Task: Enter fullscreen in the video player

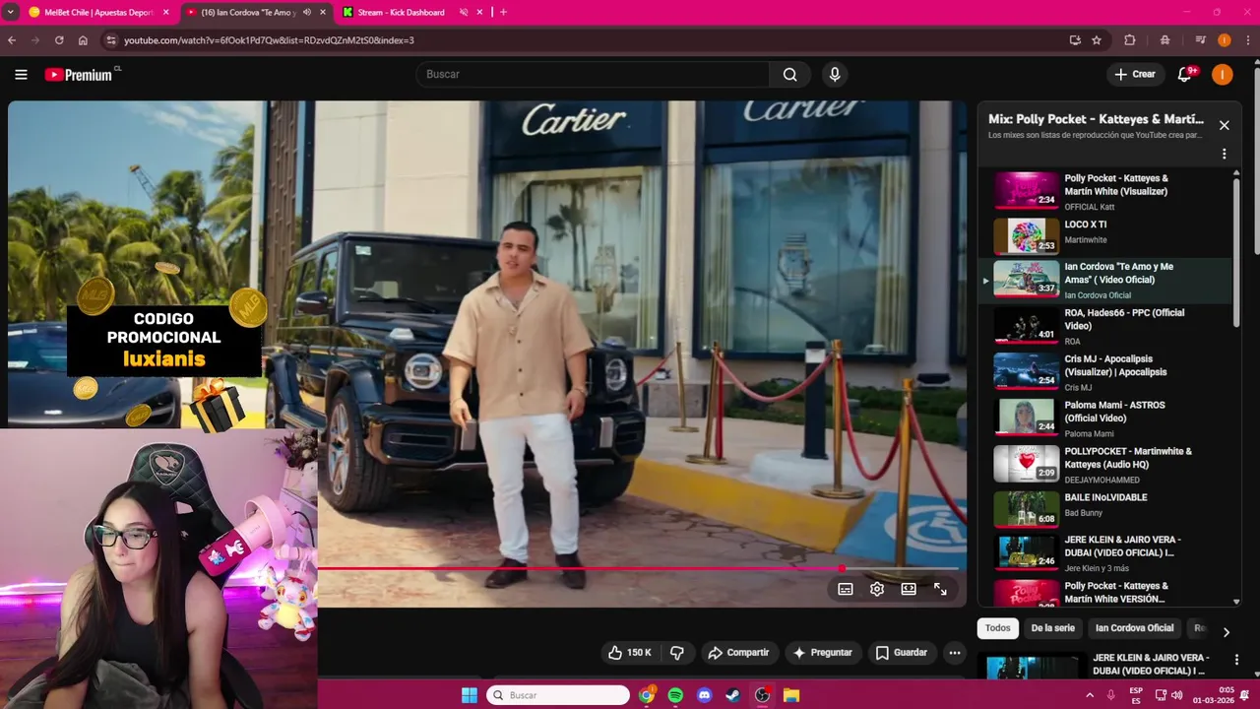Action: 940,589
